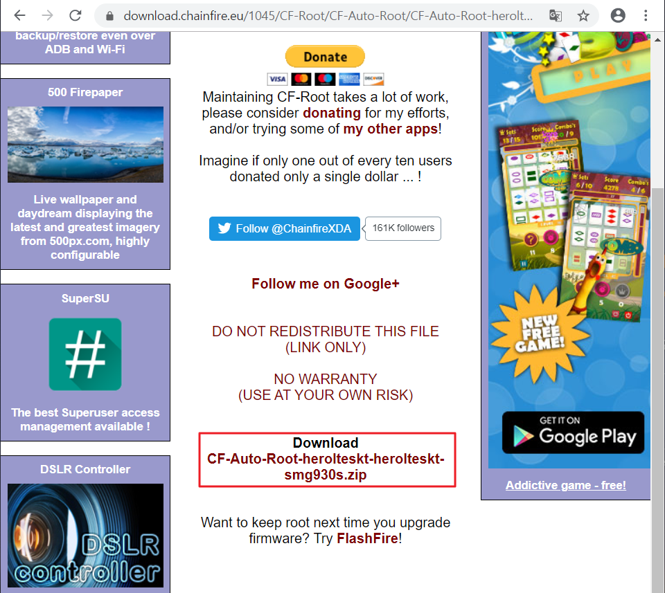
Task: Open the Chrome profile menu
Action: tap(618, 16)
